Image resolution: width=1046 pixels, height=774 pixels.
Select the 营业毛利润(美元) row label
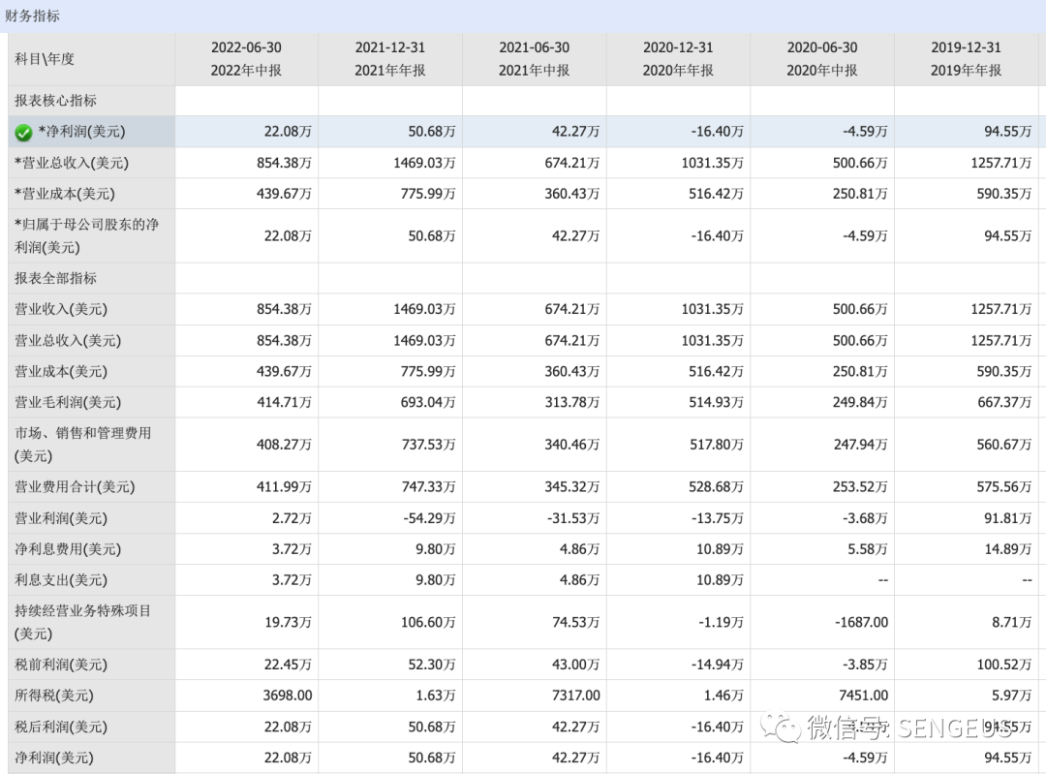click(x=68, y=402)
